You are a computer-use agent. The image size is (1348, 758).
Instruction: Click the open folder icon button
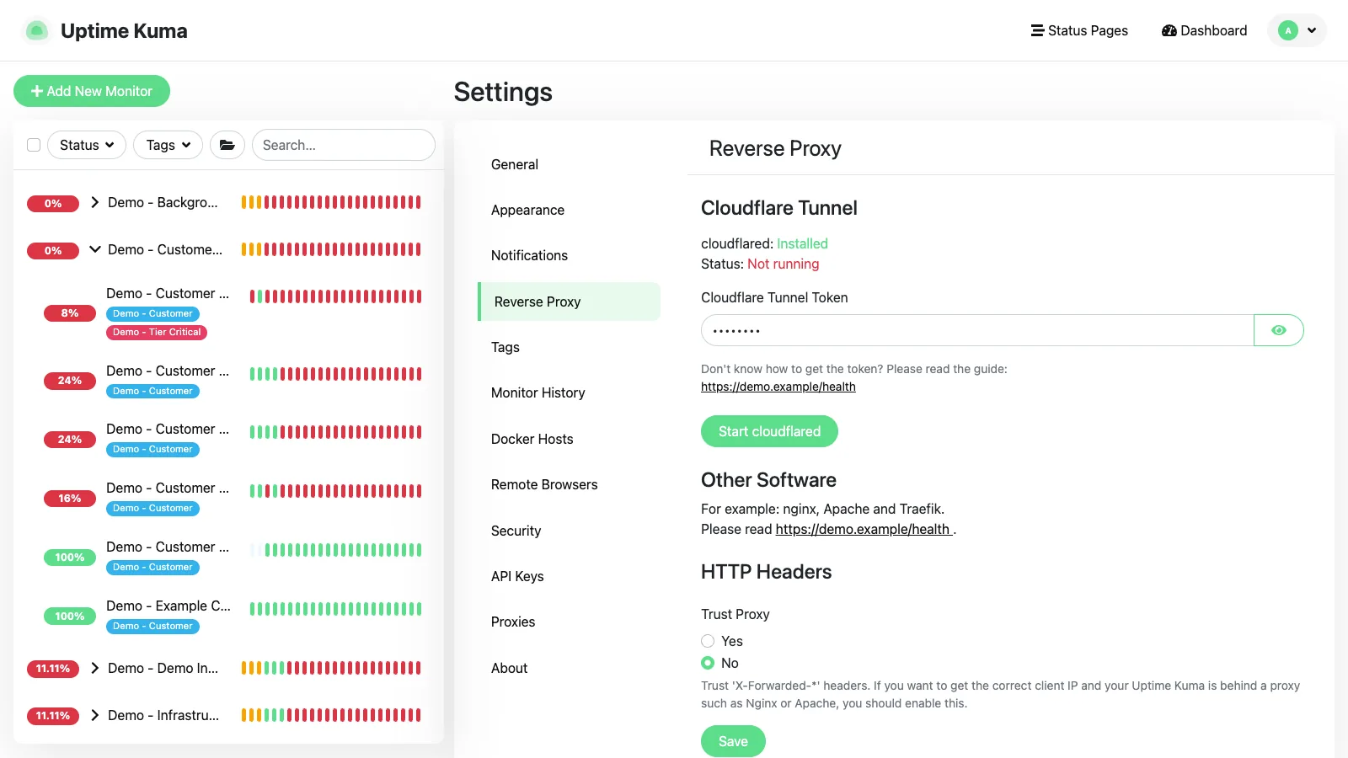(227, 145)
